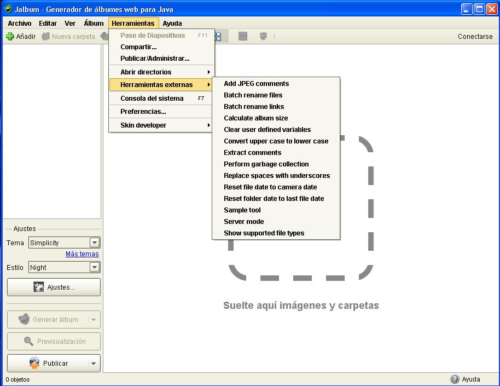Click the gray square view icon in toolbar

coord(243,36)
